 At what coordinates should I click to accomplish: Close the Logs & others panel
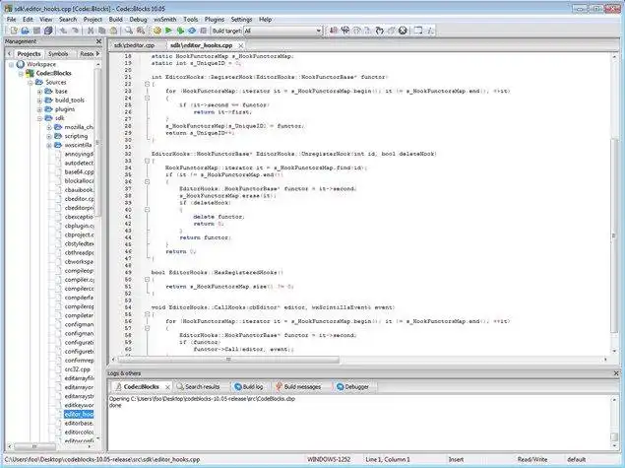[615, 373]
